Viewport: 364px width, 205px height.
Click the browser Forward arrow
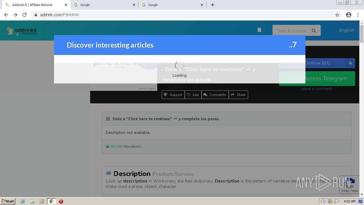tap(15, 15)
